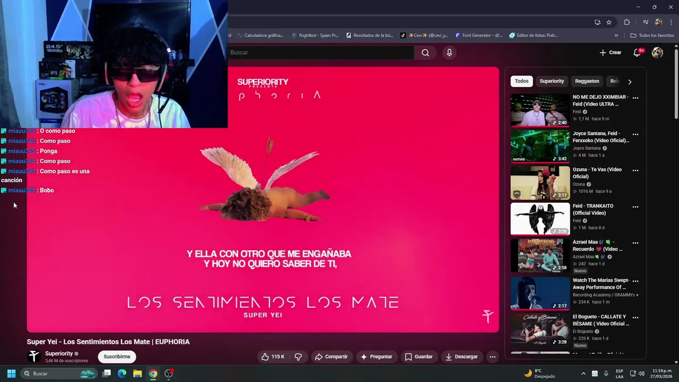Open Chrome three-dot menu

pyautogui.click(x=671, y=22)
